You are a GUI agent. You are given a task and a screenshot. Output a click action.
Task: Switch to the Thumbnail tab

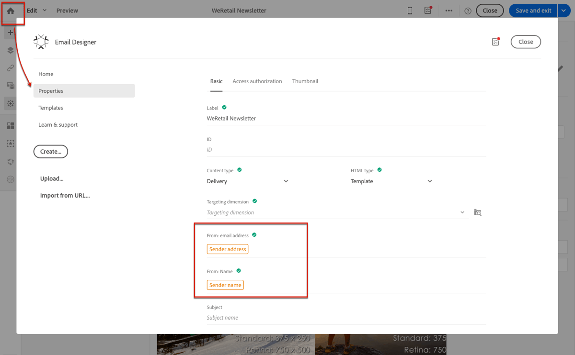pos(305,81)
